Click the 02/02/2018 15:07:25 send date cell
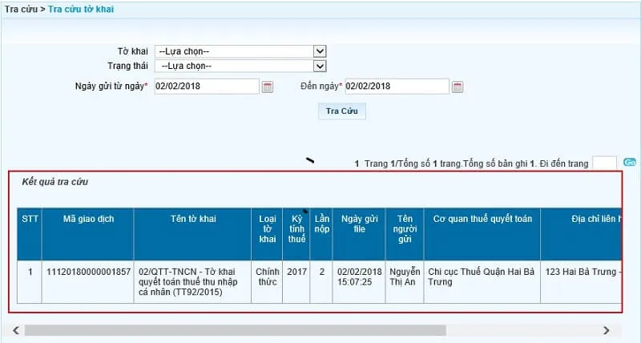The height and width of the screenshot is (343, 641). point(359,281)
